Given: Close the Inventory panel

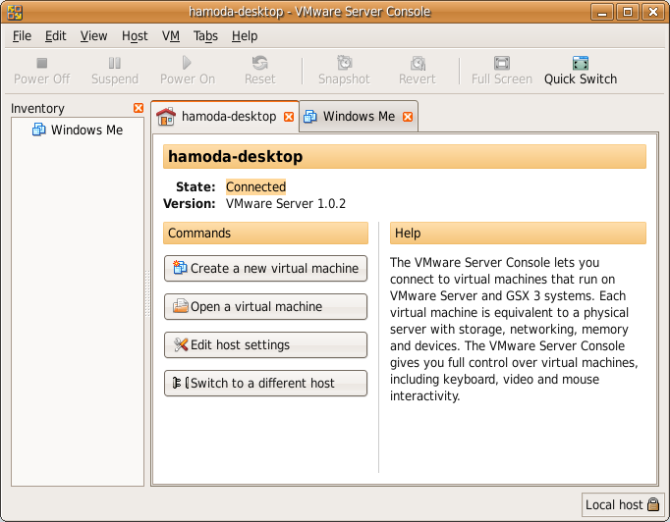Looking at the screenshot, I should (138, 108).
